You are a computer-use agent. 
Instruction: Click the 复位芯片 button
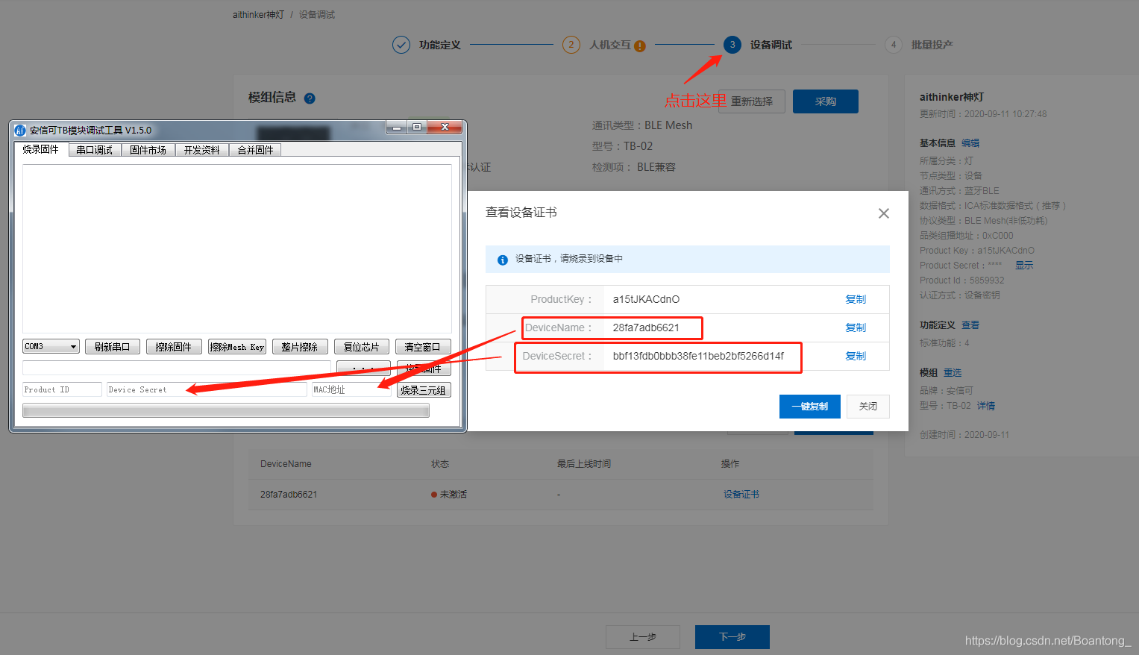362,347
